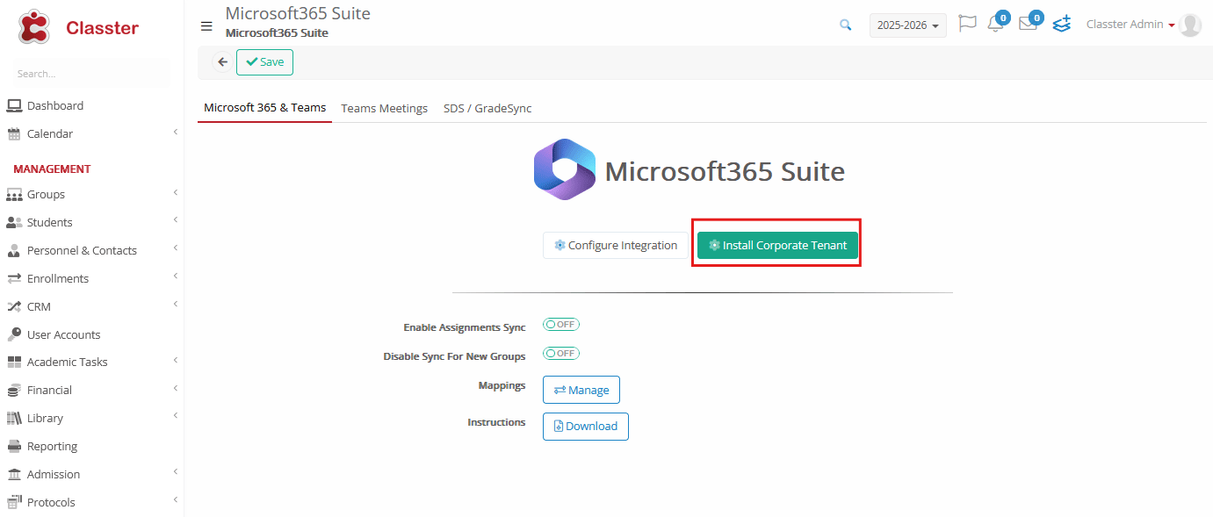This screenshot has height=517, width=1213.
Task: Switch to the Teams Meetings tab
Action: [x=385, y=109]
